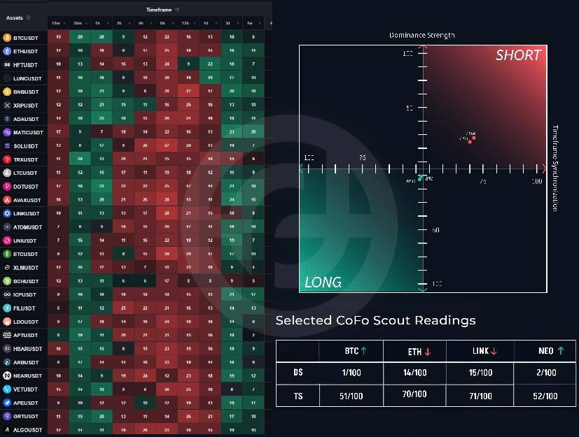This screenshot has height=437, width=579.
Task: Click the HFT coin icon beside HFTUSDT
Action: [7, 64]
